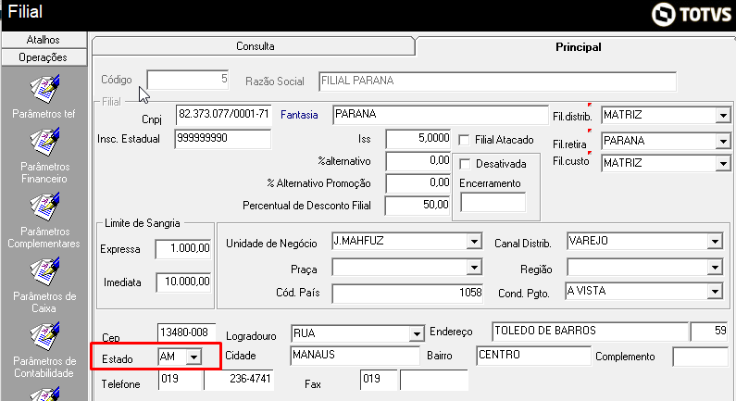736x401 pixels.
Task: Open the Atalhos panel
Action: (x=44, y=40)
